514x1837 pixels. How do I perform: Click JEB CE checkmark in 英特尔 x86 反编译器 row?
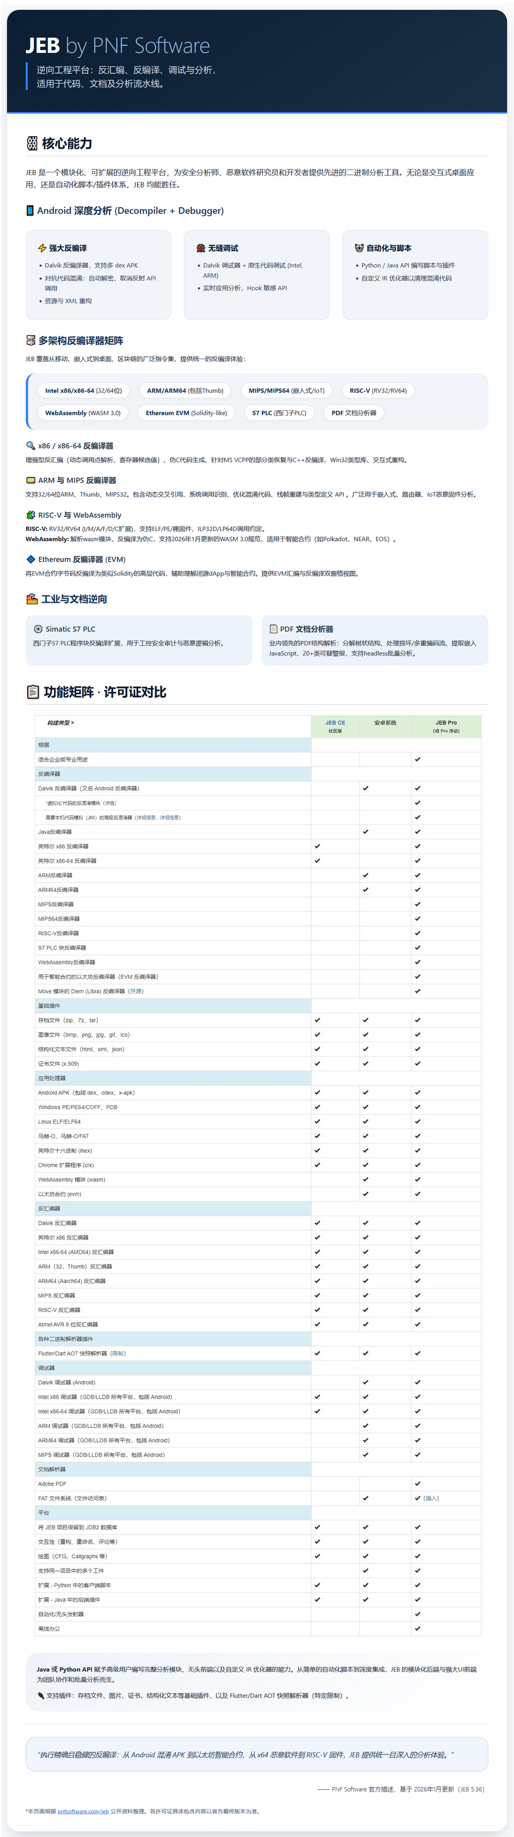click(317, 846)
